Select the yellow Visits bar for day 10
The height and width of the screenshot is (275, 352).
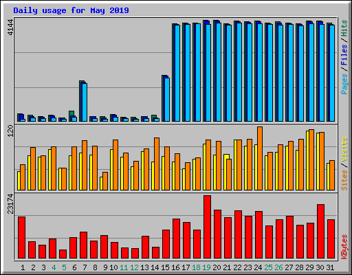click(x=111, y=170)
